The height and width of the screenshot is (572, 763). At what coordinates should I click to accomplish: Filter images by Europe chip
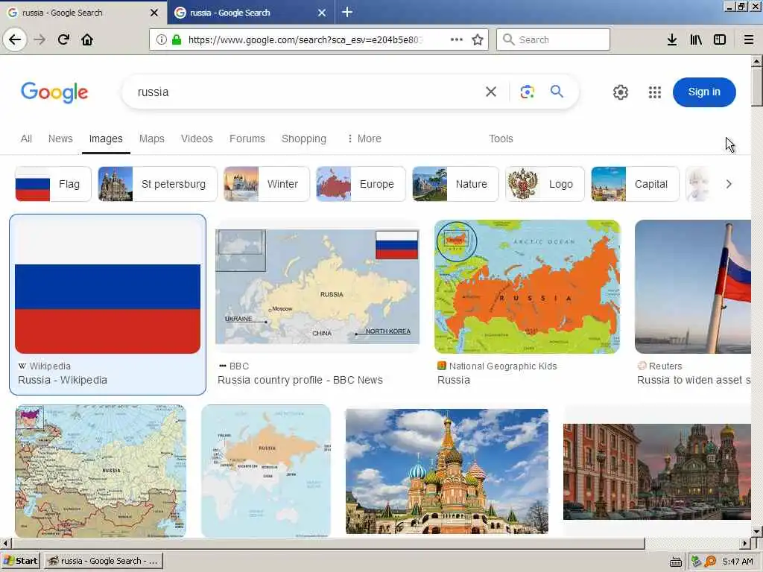(361, 184)
